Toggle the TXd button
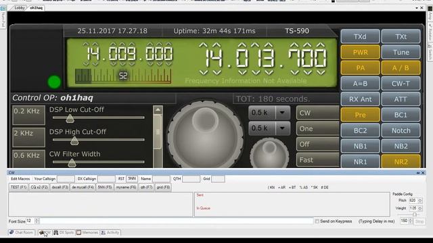This screenshot has height=243, width=433. click(360, 36)
